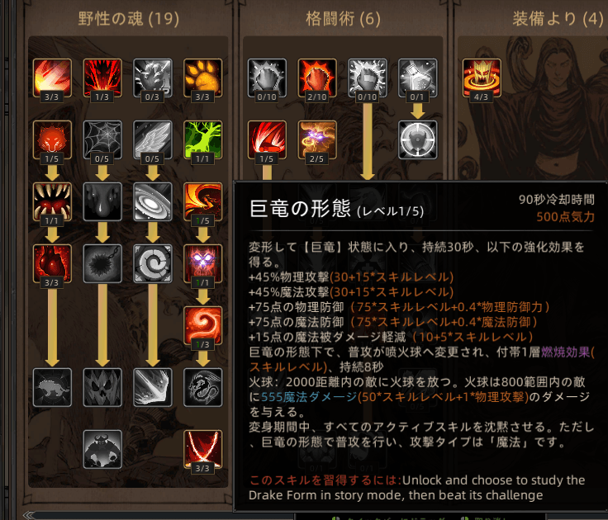The image size is (608, 520).
Task: Select the shield crosshair skill icon
Action: [418, 139]
